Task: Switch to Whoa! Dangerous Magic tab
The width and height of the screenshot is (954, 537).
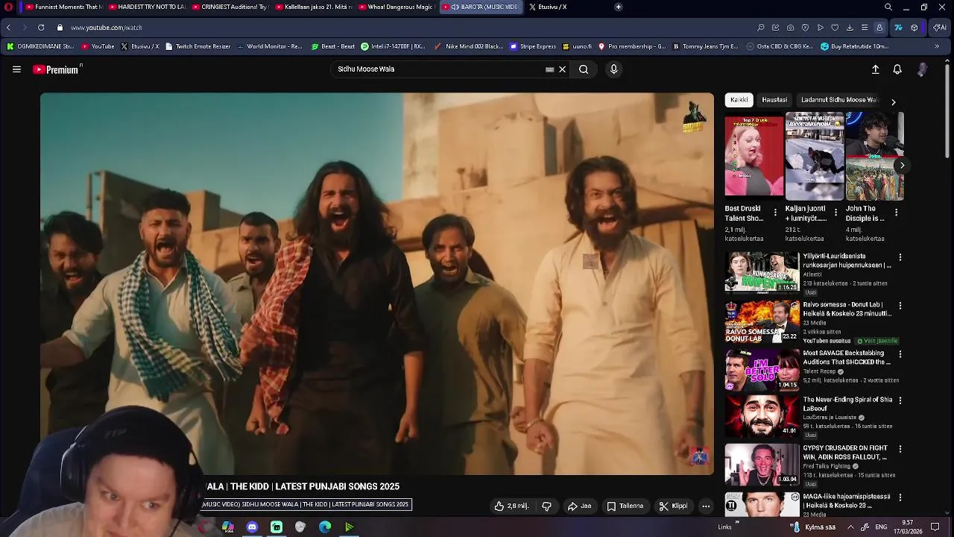Action: click(397, 7)
